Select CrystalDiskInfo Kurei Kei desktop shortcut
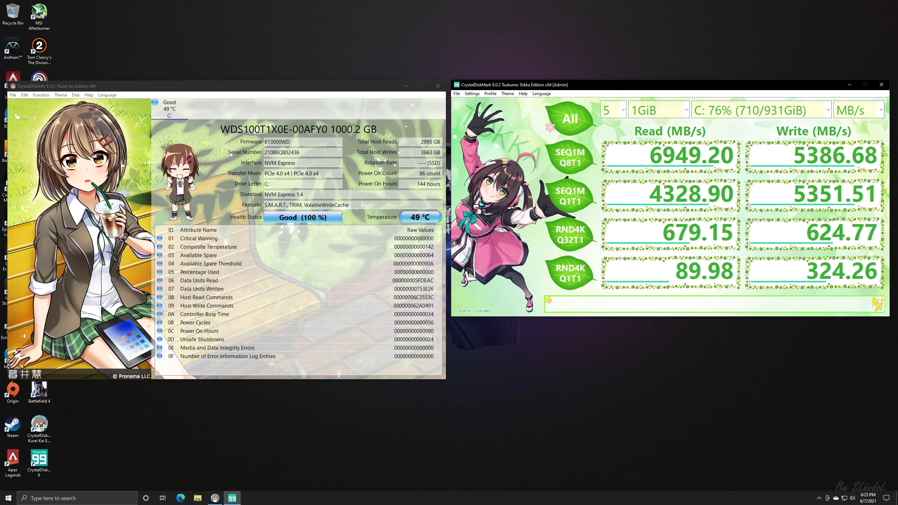Image resolution: width=898 pixels, height=505 pixels. [x=39, y=429]
